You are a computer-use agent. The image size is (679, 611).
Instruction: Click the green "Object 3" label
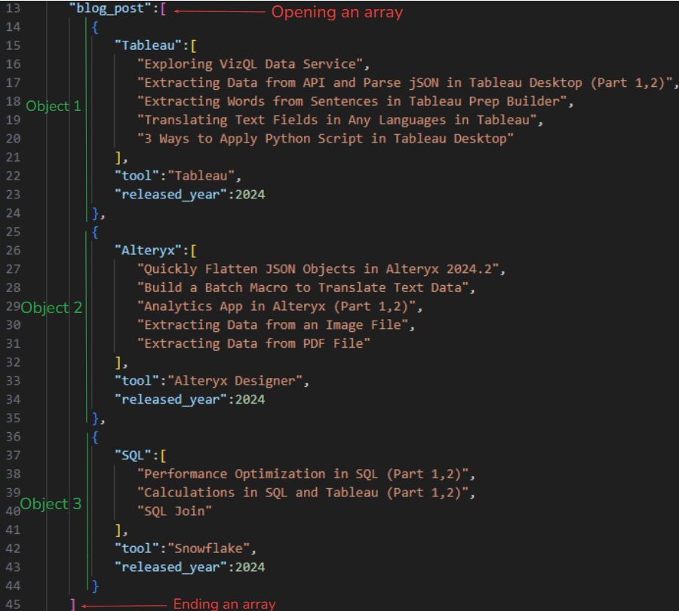click(51, 504)
